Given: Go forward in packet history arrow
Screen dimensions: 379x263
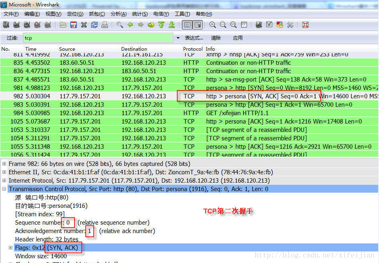Looking at the screenshot, I should [141, 25].
